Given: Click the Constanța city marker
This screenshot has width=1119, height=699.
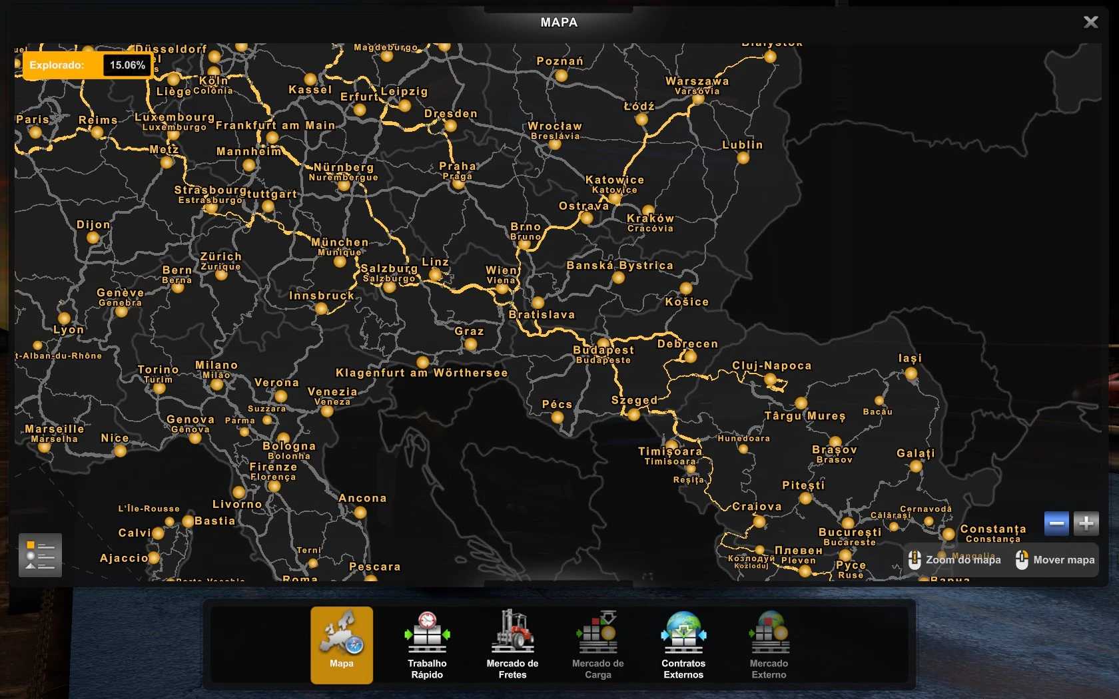Looking at the screenshot, I should 948,534.
